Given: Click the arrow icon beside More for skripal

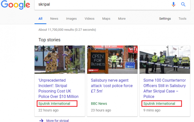Looking at the screenshot, I should tap(41, 120).
